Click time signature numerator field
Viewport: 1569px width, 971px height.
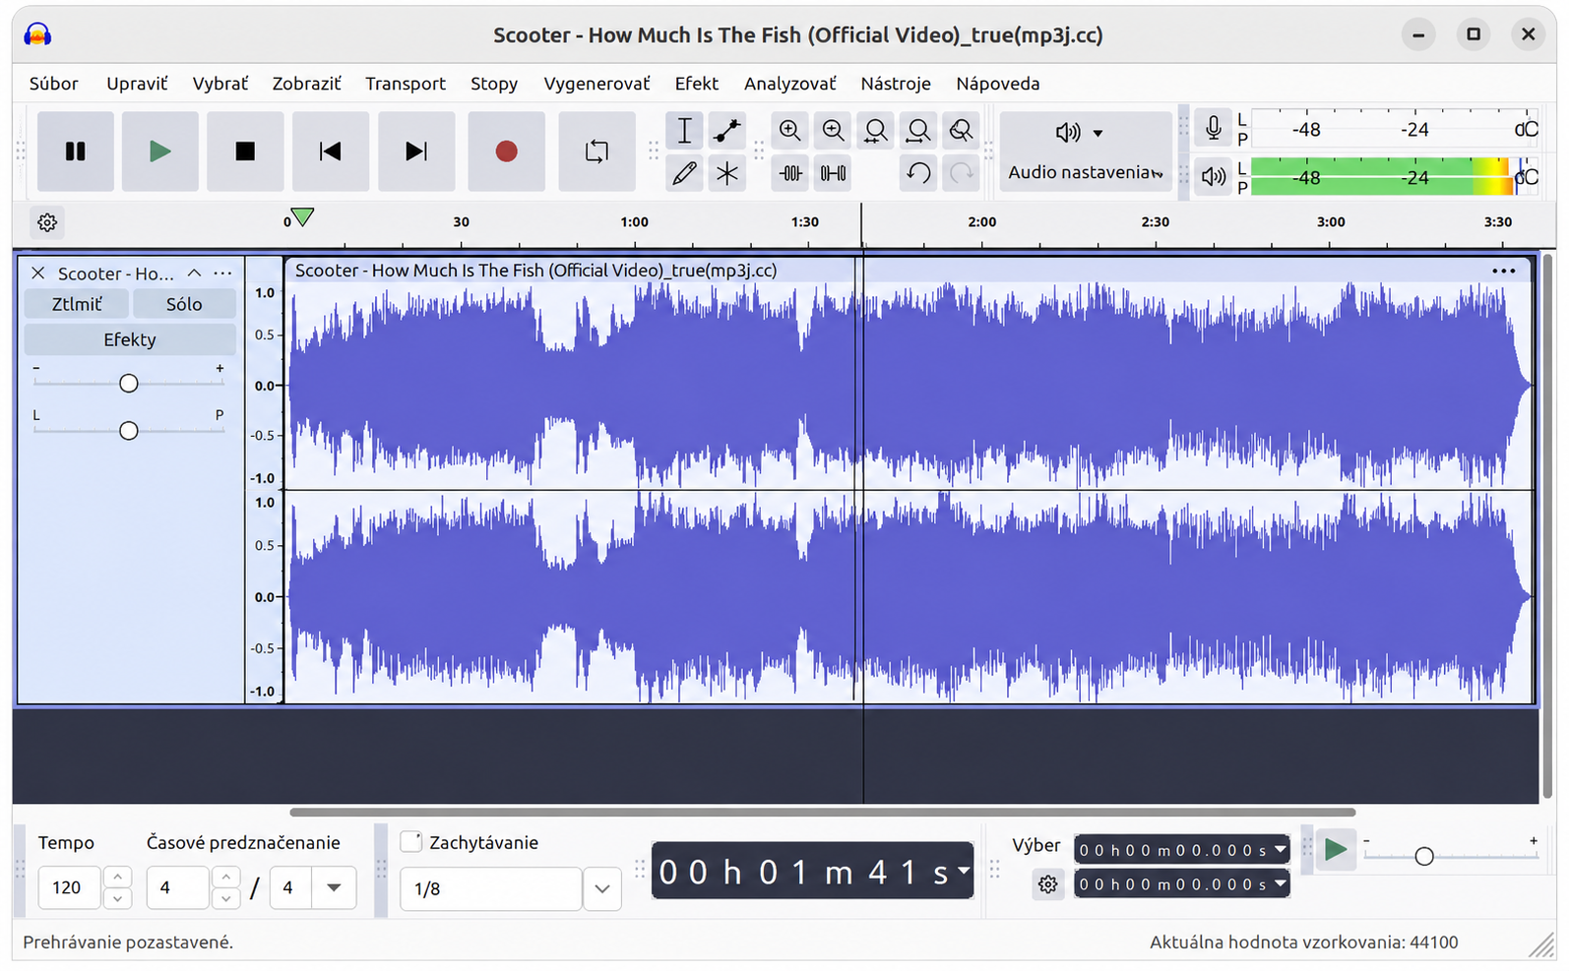click(x=177, y=887)
